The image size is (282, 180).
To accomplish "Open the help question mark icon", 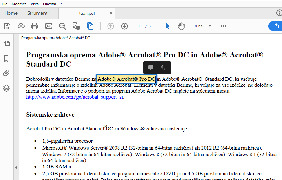I will [279, 13].
